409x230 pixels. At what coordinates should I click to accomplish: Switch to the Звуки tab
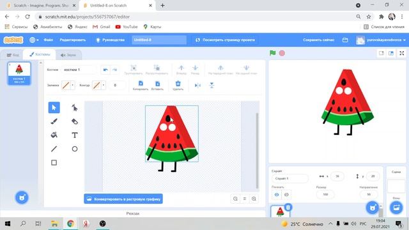click(x=68, y=55)
